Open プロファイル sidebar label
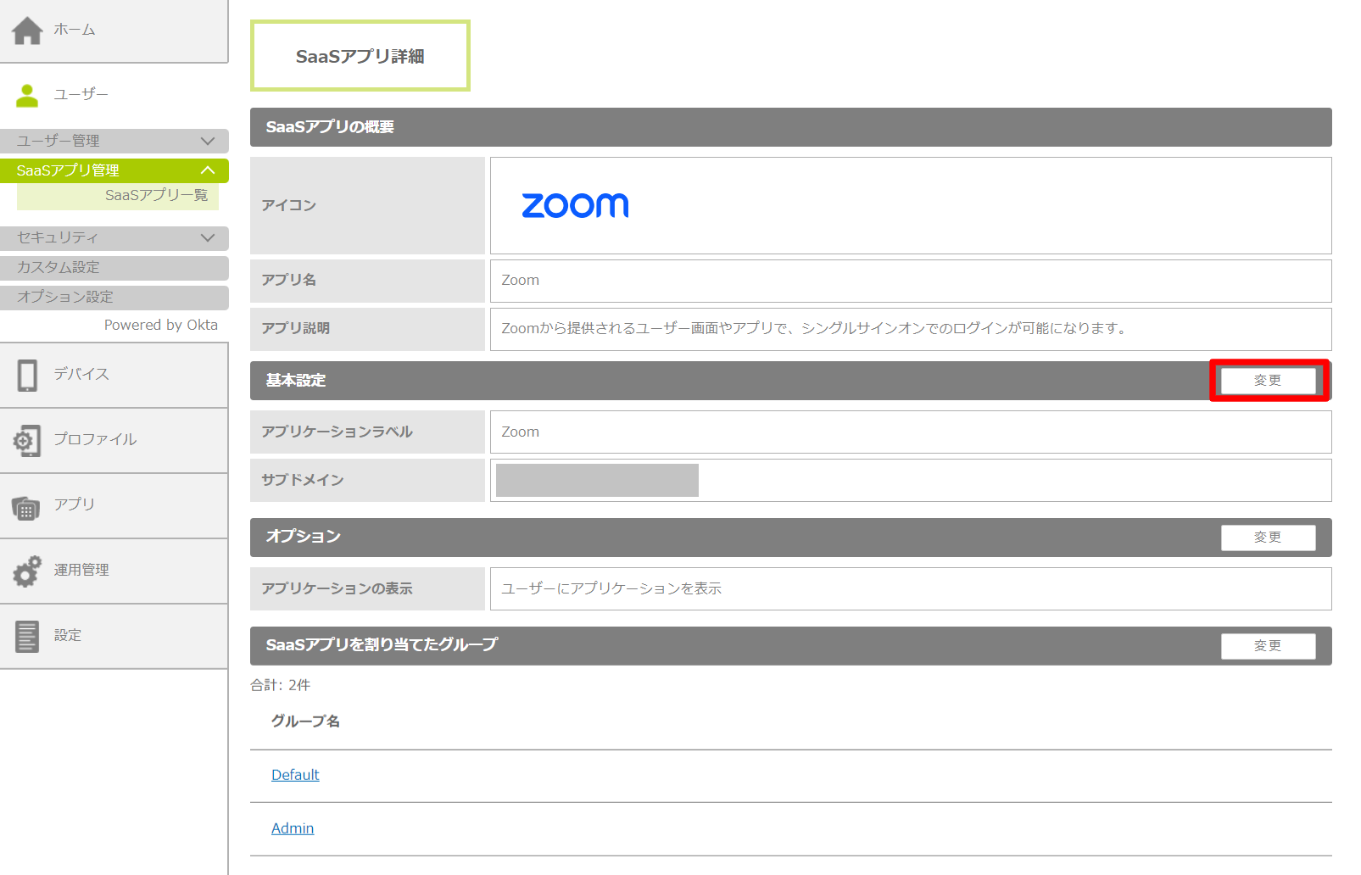Screen dimensions: 1361x875 pyautogui.click(x=95, y=439)
